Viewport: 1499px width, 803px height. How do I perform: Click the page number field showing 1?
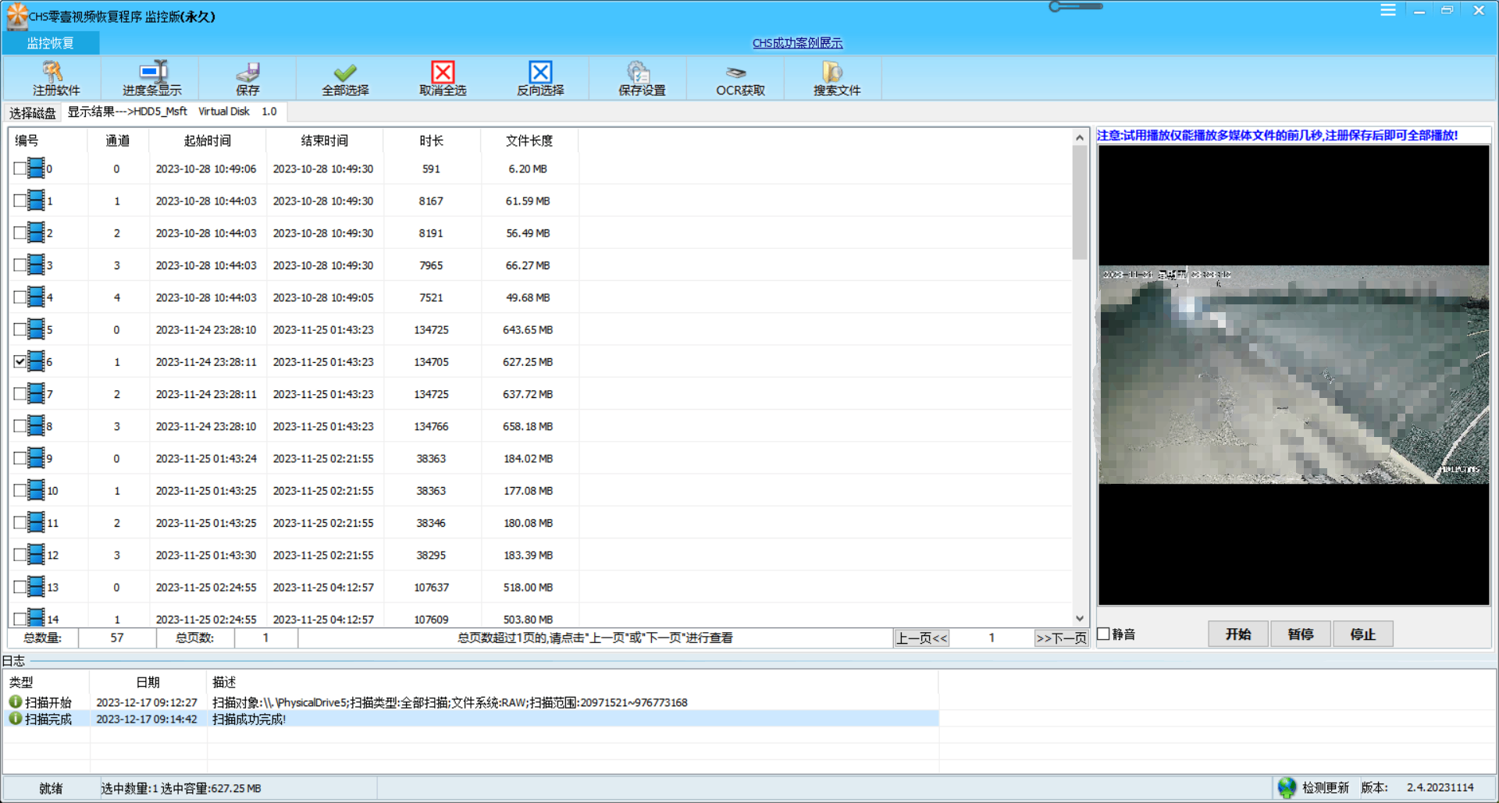click(x=992, y=638)
